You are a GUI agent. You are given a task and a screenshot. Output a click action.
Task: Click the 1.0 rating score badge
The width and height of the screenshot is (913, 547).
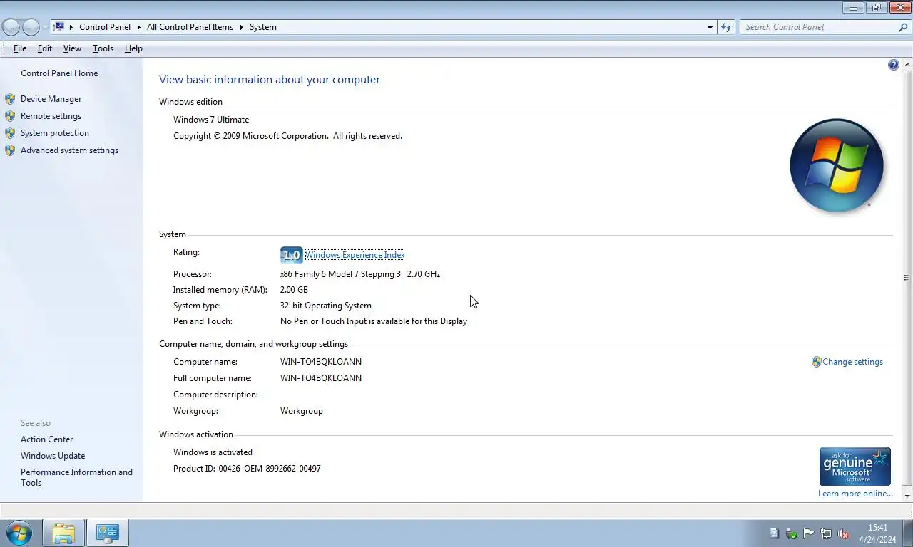click(x=292, y=255)
